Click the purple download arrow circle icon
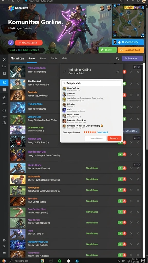The width and height of the screenshot is (148, 263). click(x=11, y=43)
